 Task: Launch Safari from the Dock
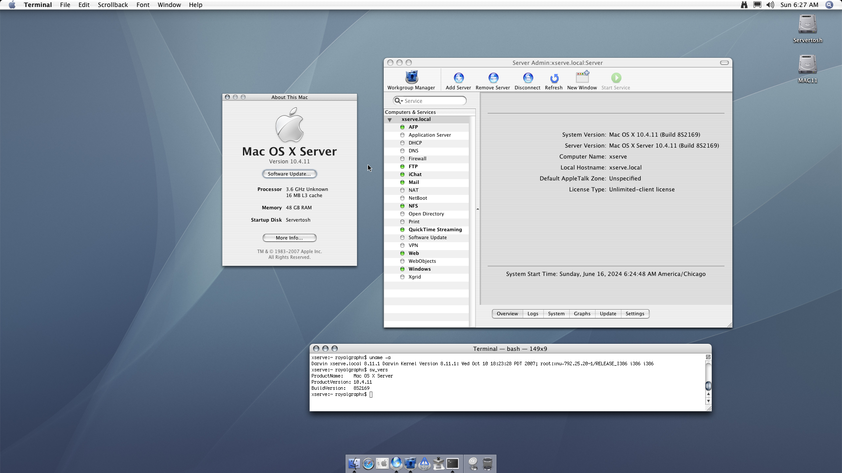368,463
